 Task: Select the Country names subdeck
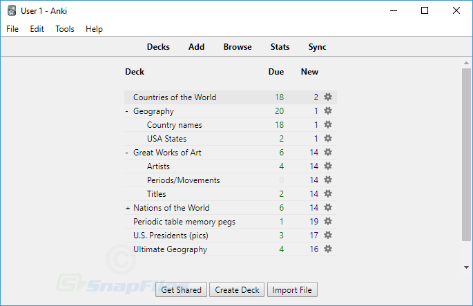175,125
